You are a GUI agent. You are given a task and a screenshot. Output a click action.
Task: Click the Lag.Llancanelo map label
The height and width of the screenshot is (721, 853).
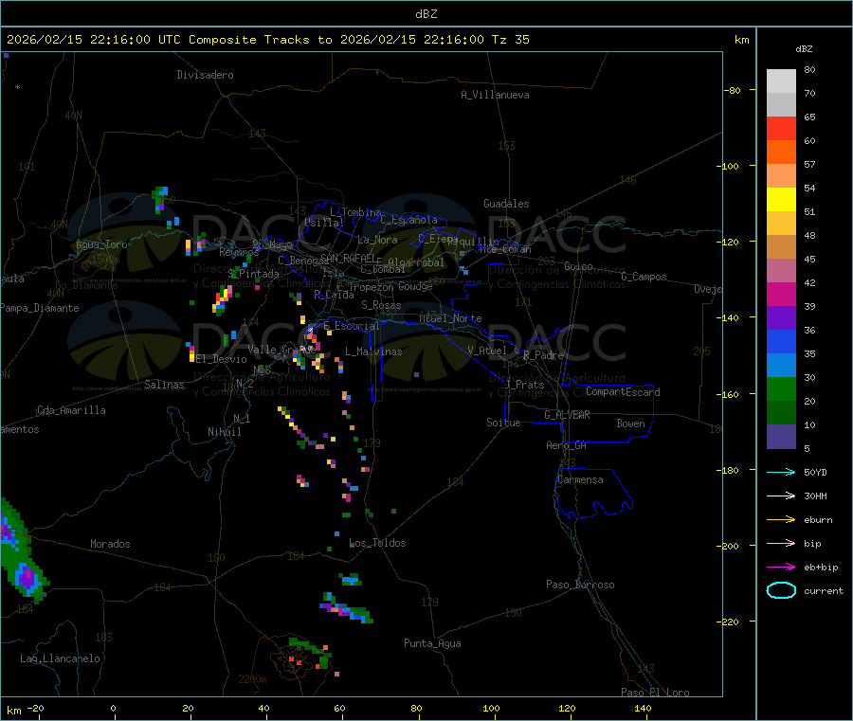[x=60, y=658]
